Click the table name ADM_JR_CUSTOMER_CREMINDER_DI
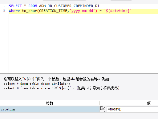The width and height of the screenshot is (158, 119). [69, 6]
